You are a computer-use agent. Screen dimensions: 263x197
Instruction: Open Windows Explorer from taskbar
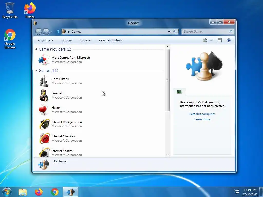pyautogui.click(x=23, y=192)
